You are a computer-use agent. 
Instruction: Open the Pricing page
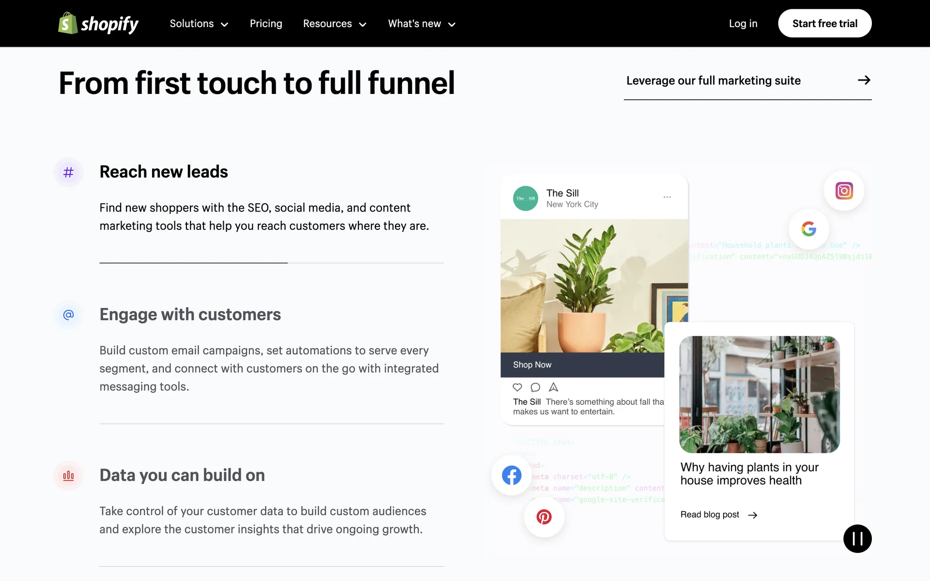click(266, 24)
